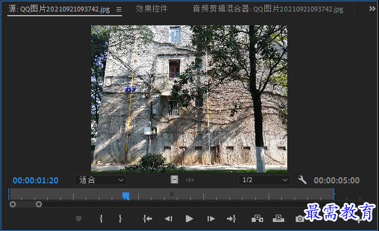379x231 pixels.
Task: Mark Out point with the } button
Action: click(120, 219)
